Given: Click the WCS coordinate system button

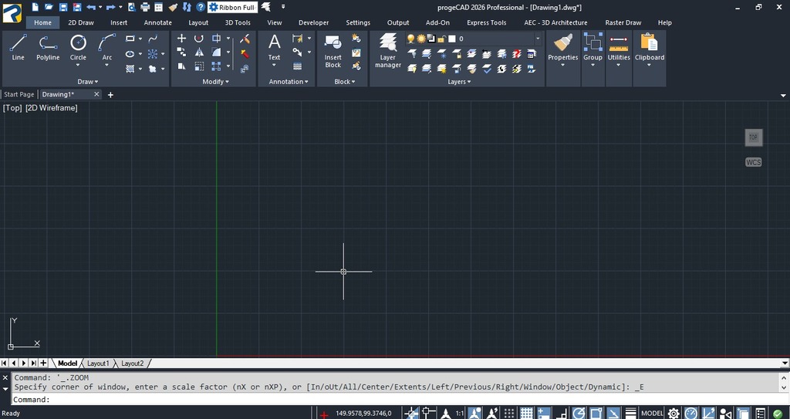Looking at the screenshot, I should coord(753,162).
